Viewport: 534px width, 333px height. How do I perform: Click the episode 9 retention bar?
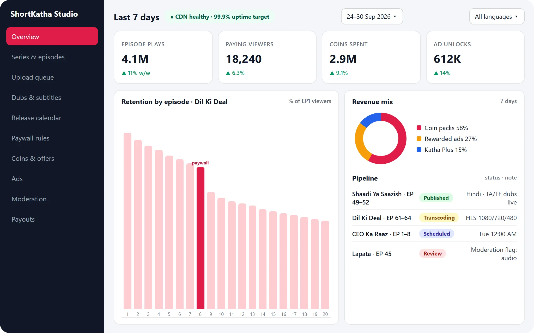pos(211,251)
